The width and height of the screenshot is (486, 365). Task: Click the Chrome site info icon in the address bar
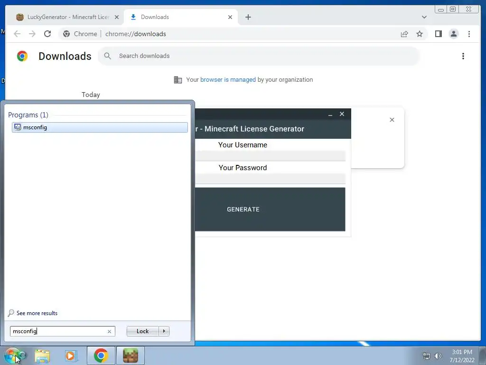(x=66, y=34)
